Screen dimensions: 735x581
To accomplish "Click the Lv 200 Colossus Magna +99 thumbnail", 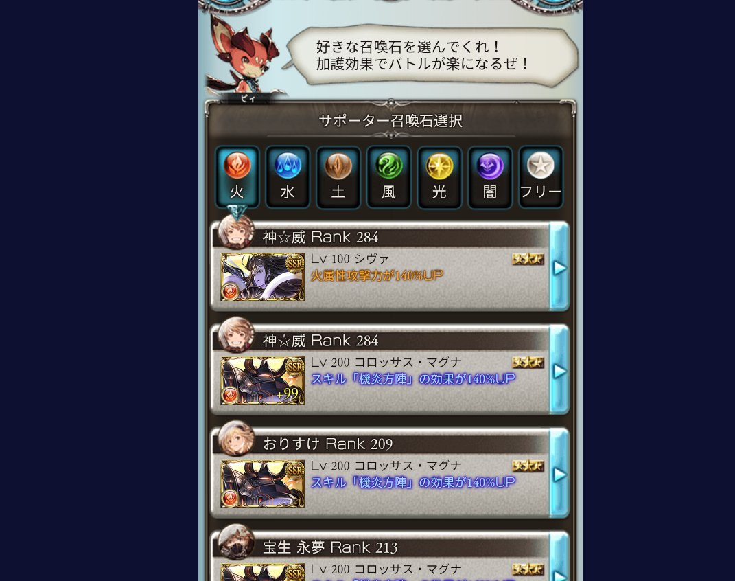I will 262,380.
